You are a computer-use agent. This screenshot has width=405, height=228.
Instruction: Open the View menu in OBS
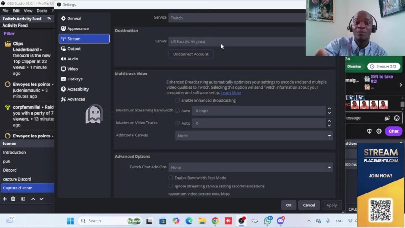[28, 11]
